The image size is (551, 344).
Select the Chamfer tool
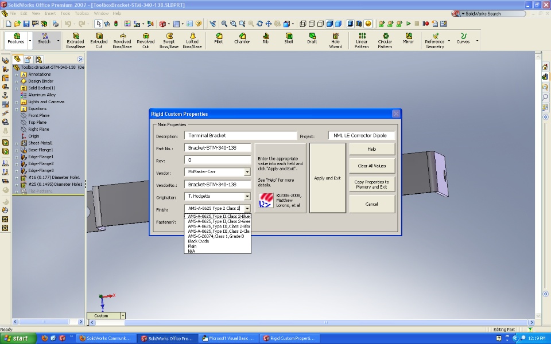coord(242,38)
